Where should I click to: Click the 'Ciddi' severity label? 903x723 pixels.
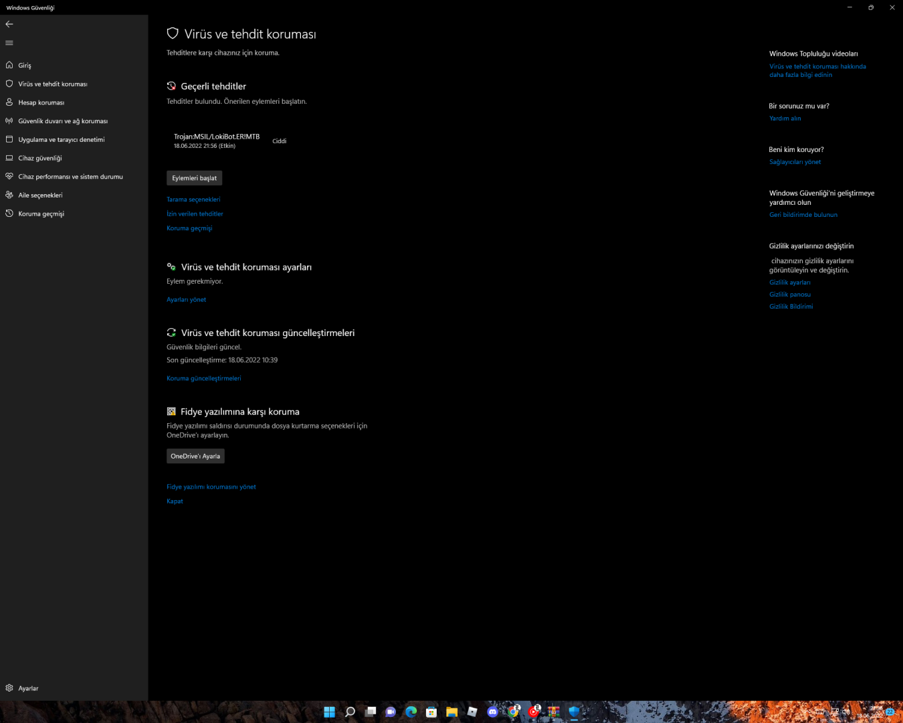click(x=280, y=141)
